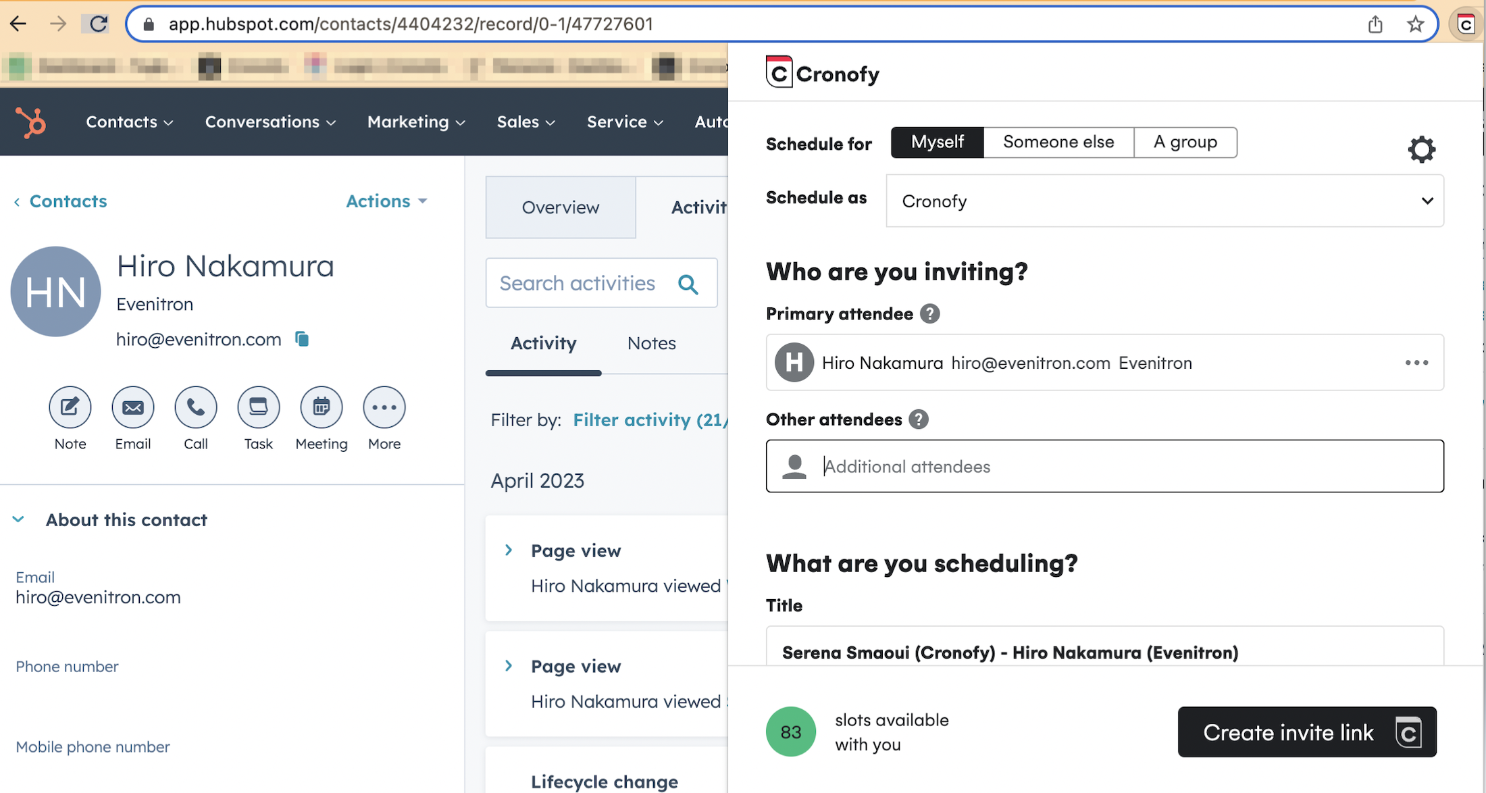1486x793 pixels.
Task: Click the email value hiro@evenitron.com under About
Action: point(99,598)
